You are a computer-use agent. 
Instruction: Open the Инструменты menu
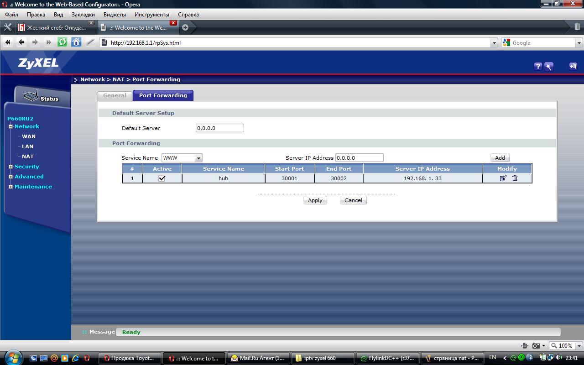(x=151, y=14)
